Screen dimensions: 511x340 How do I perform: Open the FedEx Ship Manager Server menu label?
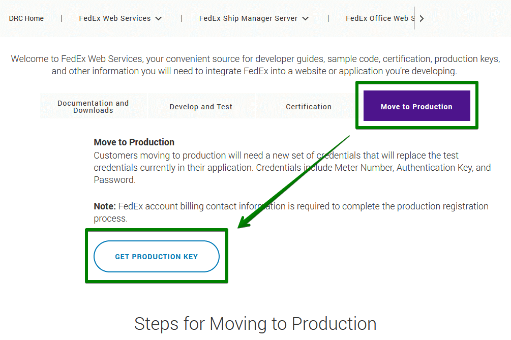coord(248,18)
